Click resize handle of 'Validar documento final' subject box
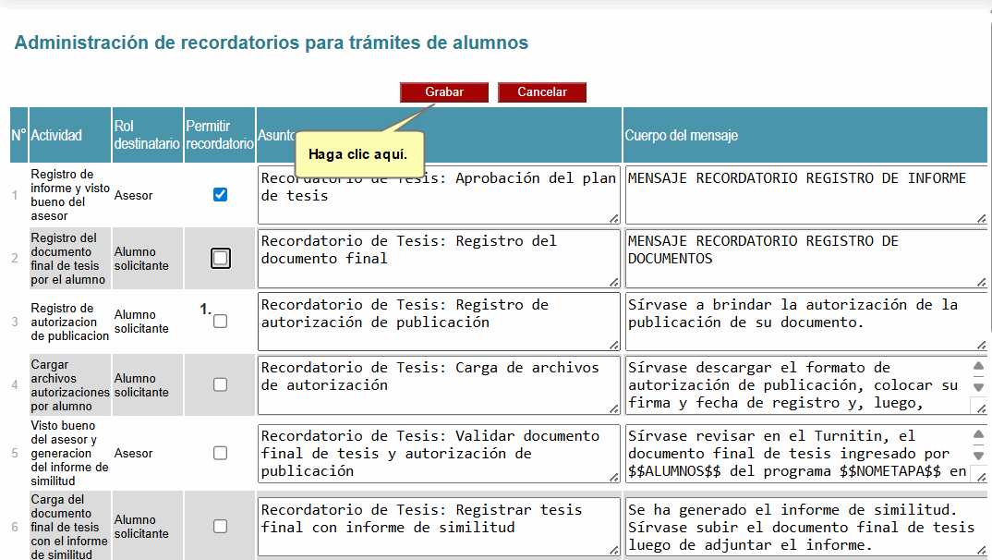Screen dimensions: 992x560 (x=614, y=477)
